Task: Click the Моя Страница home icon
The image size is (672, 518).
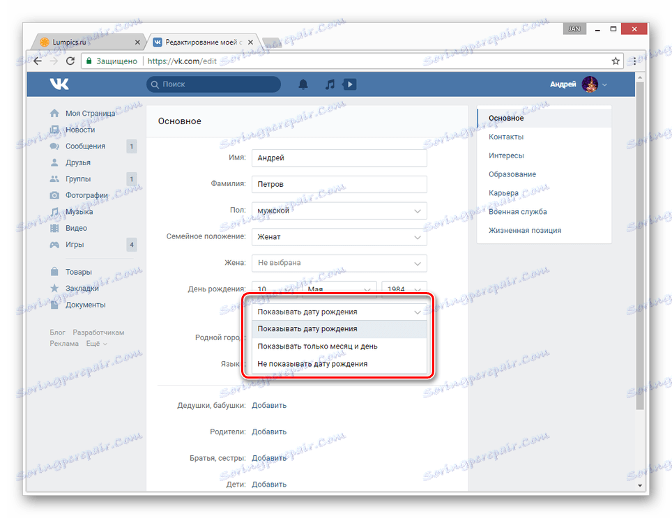Action: coord(54,113)
